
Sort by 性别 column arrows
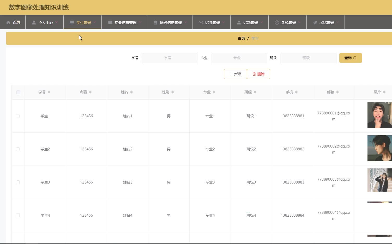(173, 92)
